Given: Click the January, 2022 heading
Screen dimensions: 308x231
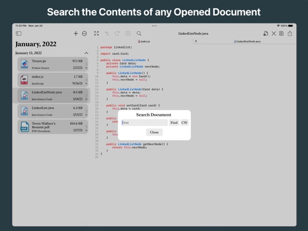Looking at the screenshot, I should click(36, 44).
